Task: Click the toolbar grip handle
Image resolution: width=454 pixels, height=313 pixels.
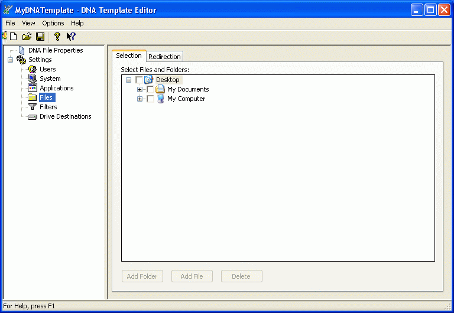Action: click(5, 37)
